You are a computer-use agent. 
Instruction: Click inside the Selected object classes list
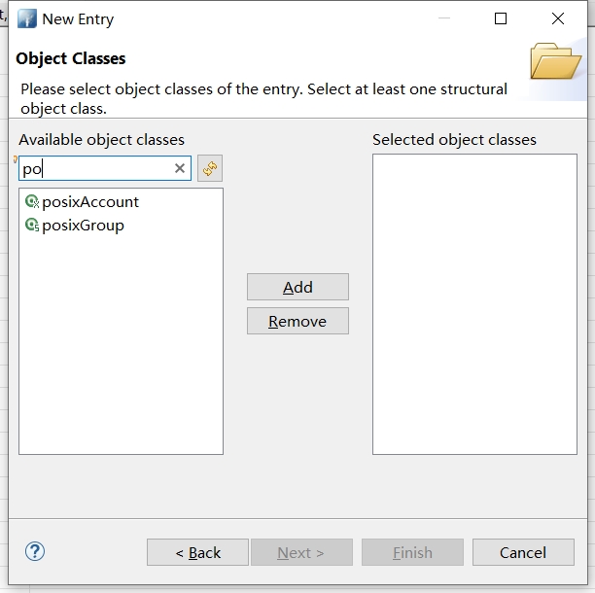point(474,303)
